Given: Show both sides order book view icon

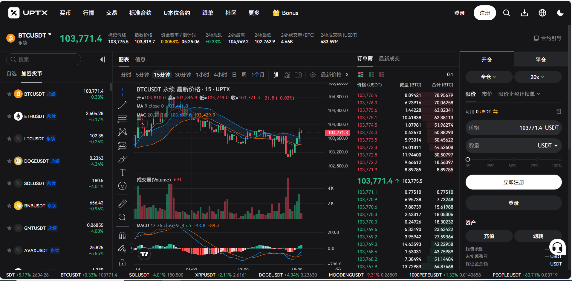Looking at the screenshot, I should coord(361,74).
